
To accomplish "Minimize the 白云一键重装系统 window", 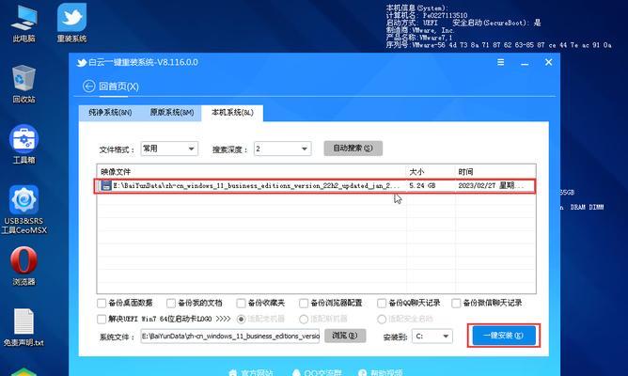I will coord(525,63).
